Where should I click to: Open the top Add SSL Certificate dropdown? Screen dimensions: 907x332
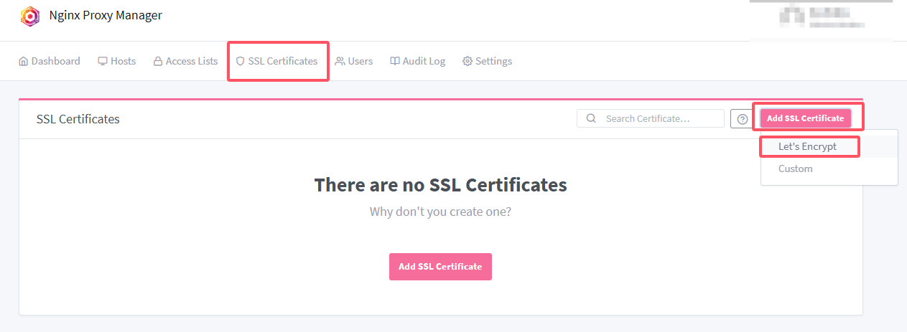click(805, 118)
